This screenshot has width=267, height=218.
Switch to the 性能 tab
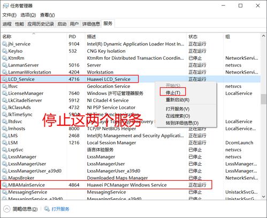19,24
